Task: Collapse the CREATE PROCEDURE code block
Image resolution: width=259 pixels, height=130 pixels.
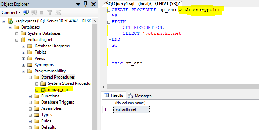Action: point(109,10)
